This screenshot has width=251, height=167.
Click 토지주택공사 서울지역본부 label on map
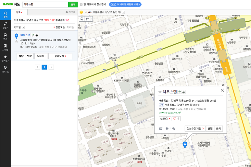204,144
